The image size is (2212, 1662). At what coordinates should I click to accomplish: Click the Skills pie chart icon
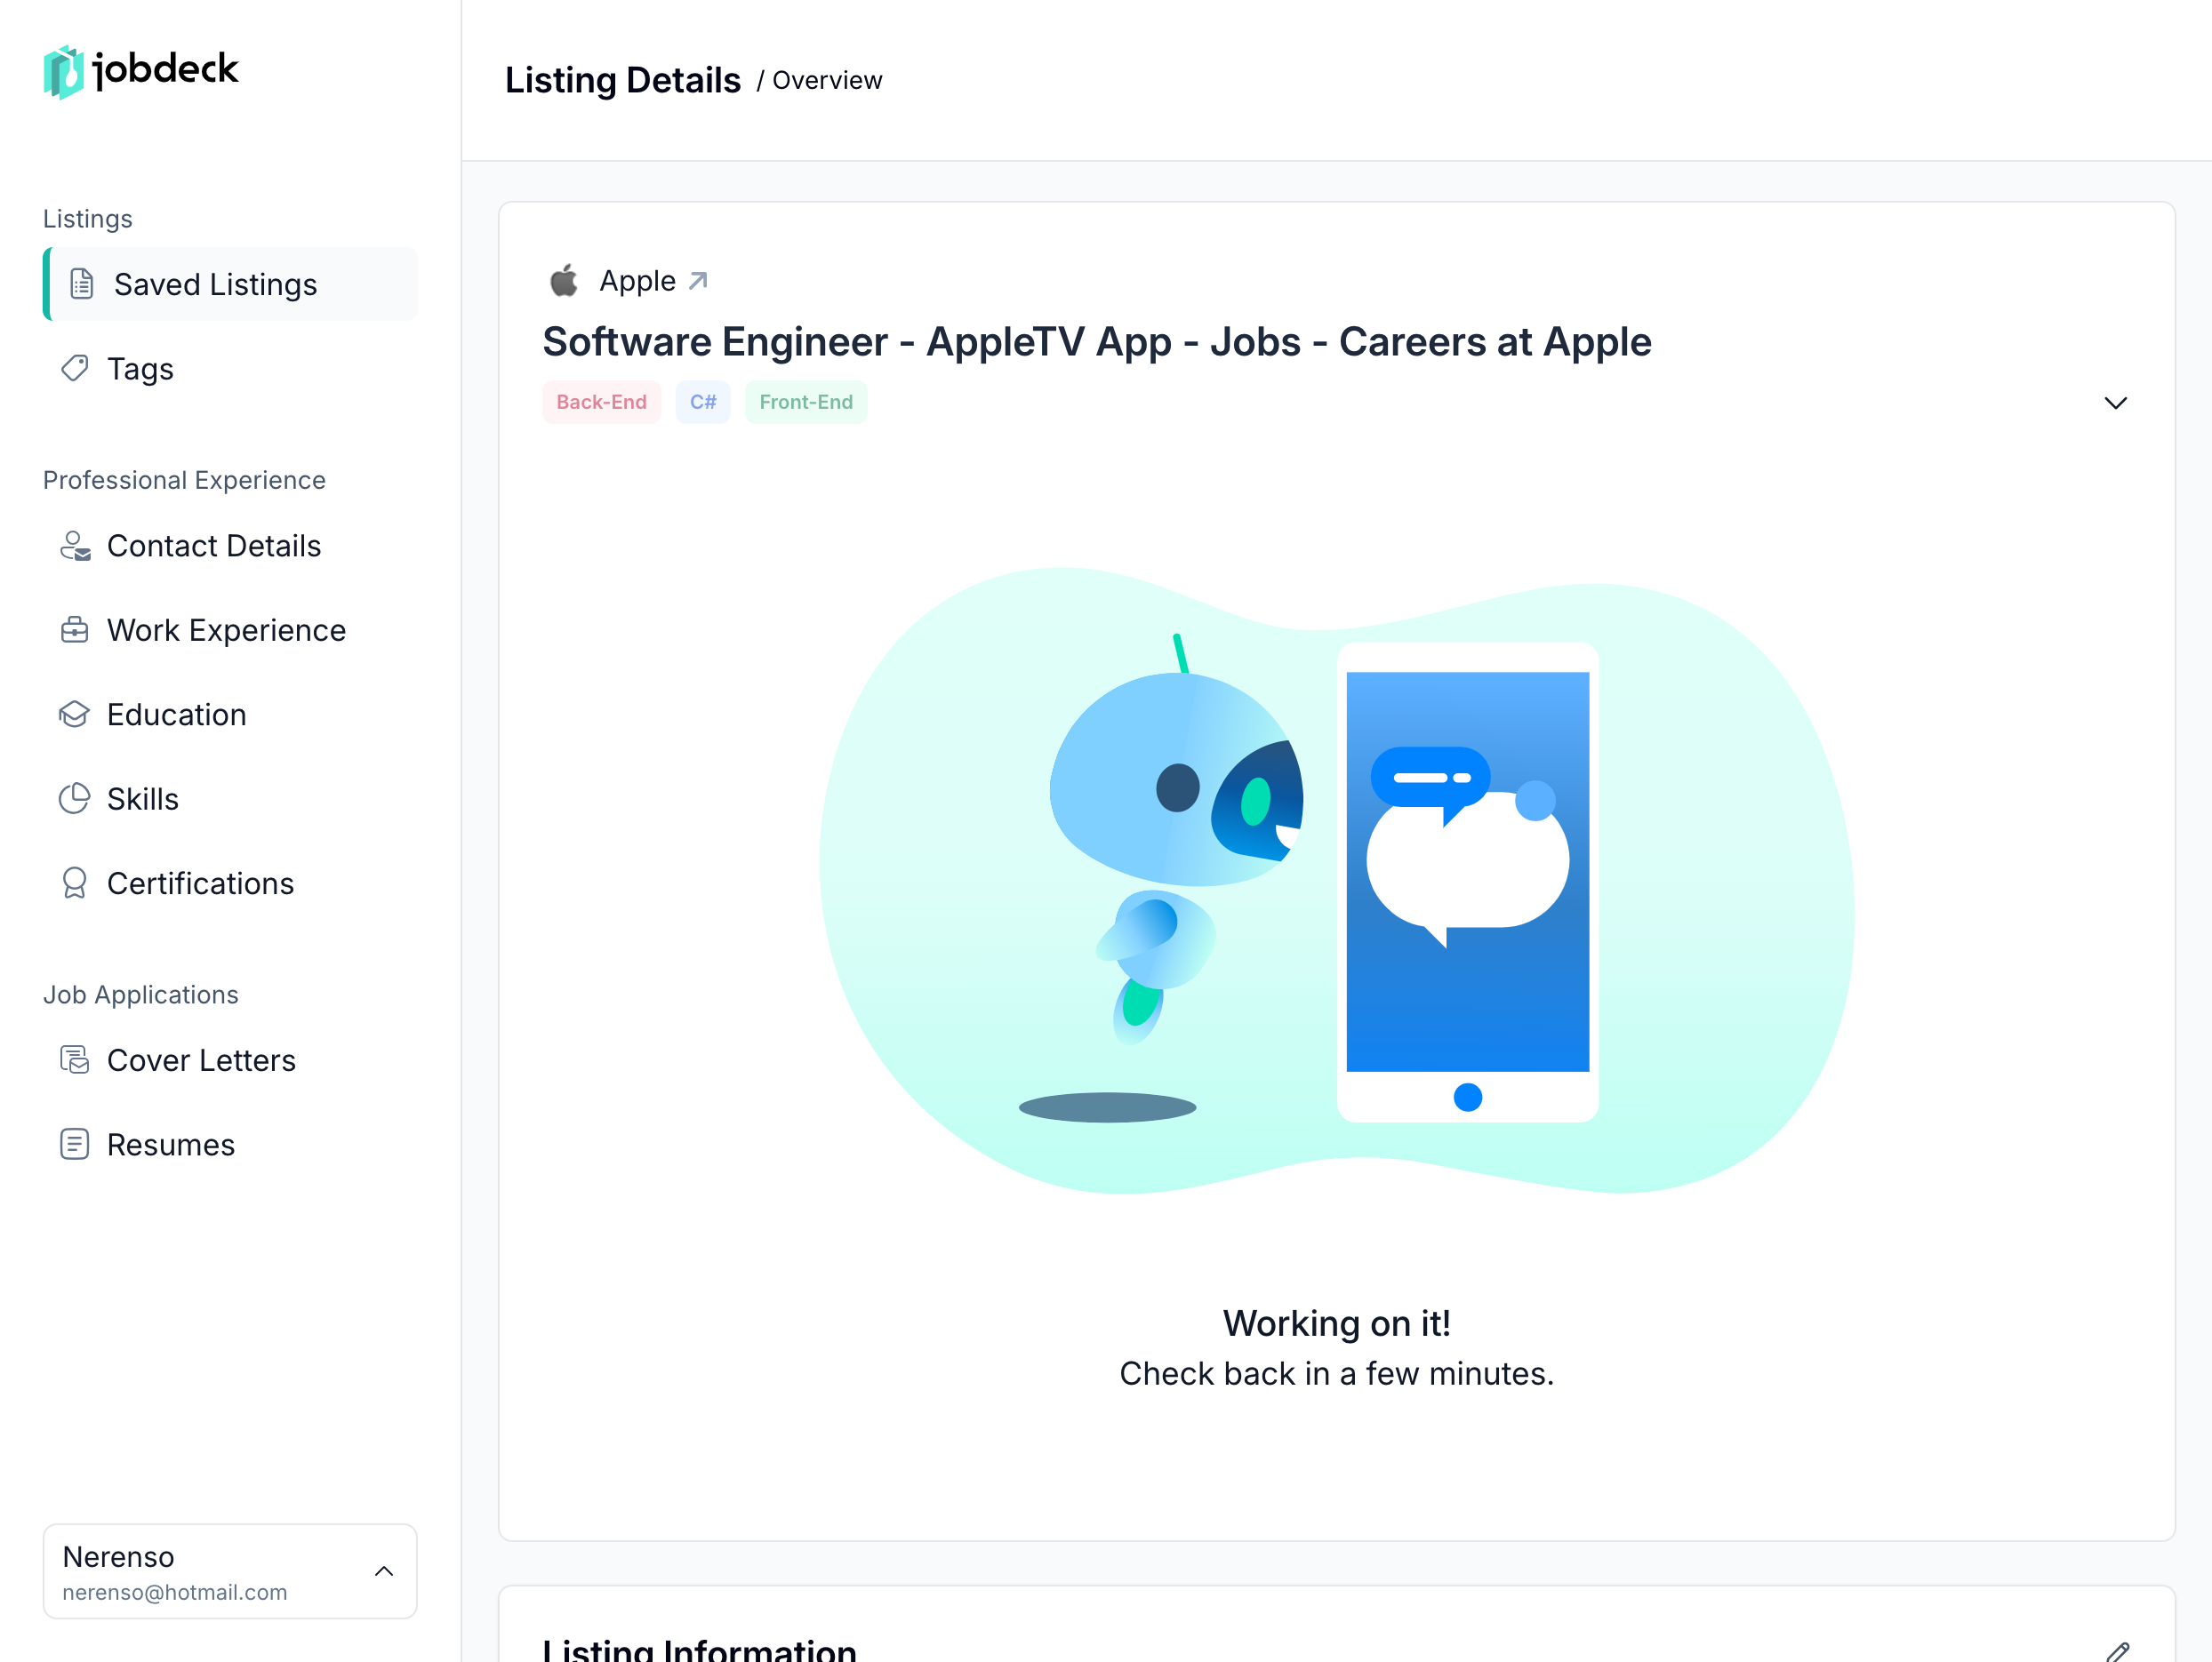(x=75, y=798)
